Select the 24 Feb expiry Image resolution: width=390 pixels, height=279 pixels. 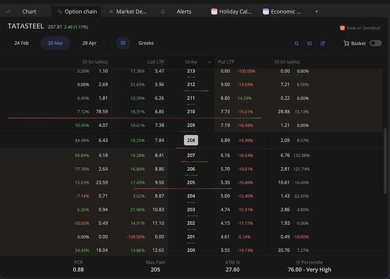(x=21, y=43)
